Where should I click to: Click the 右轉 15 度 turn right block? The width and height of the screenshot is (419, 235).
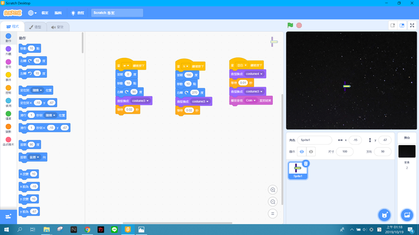pos(32,61)
